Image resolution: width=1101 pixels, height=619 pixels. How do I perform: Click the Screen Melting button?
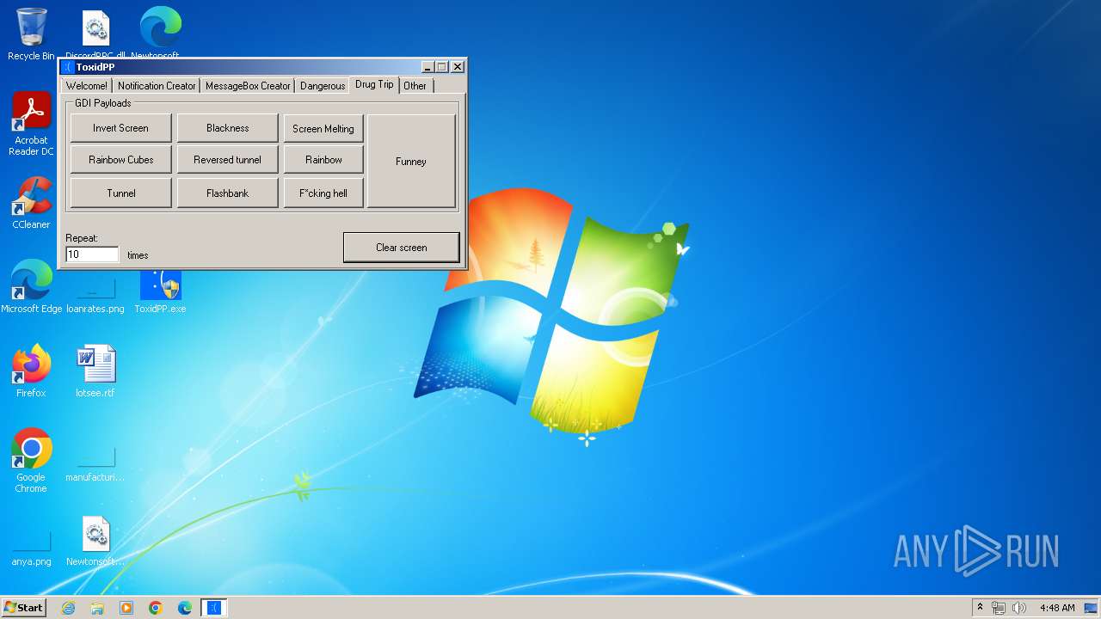[323, 128]
